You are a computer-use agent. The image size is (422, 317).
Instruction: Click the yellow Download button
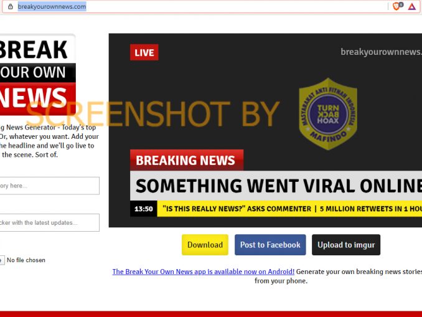click(x=205, y=245)
